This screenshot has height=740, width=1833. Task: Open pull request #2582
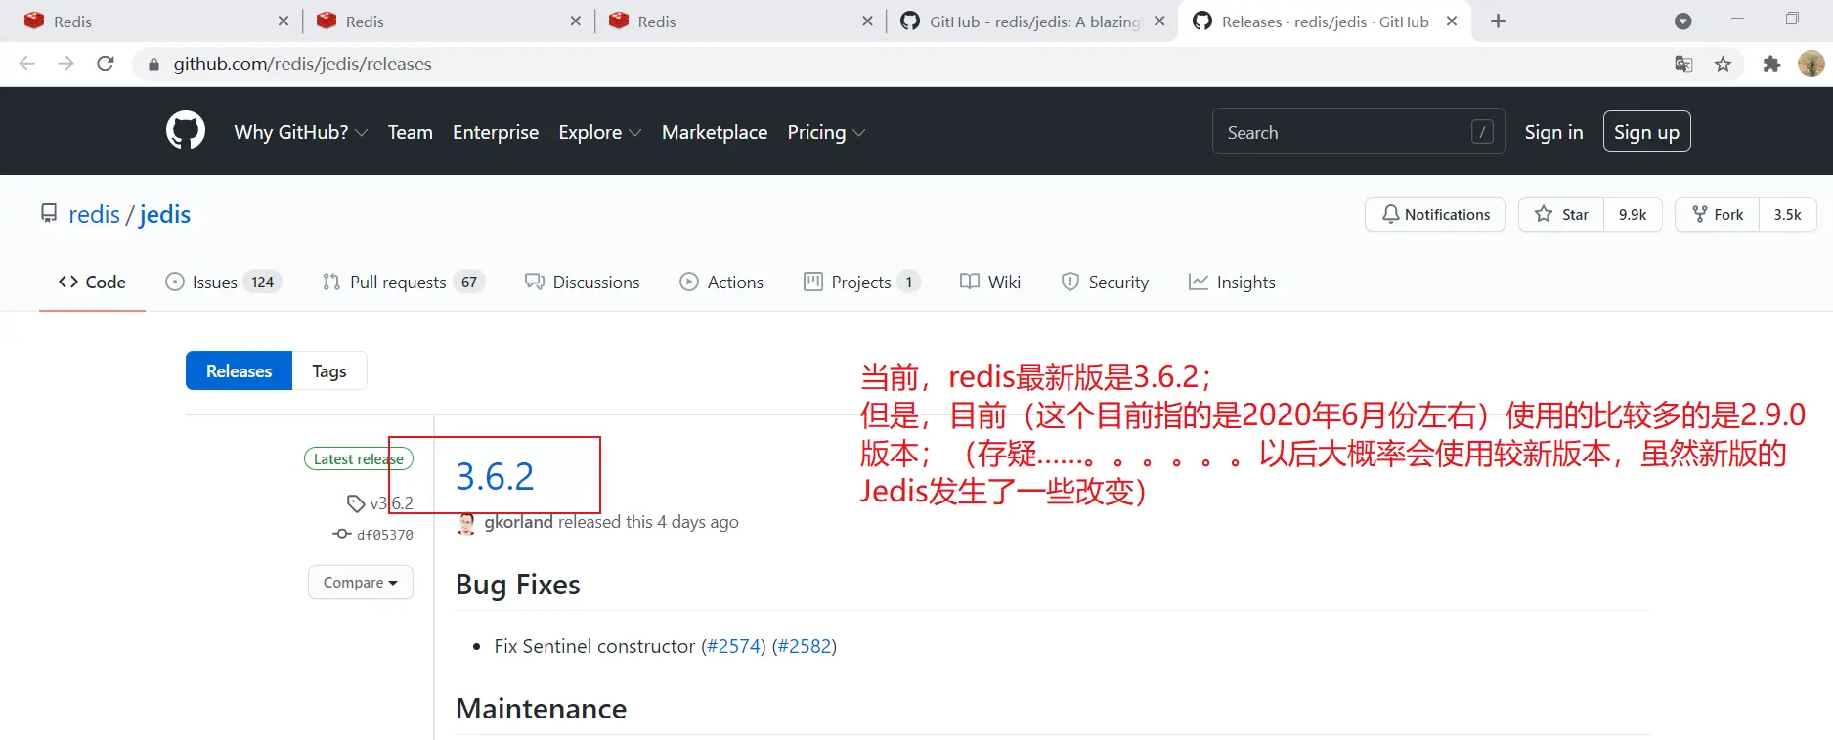point(805,646)
